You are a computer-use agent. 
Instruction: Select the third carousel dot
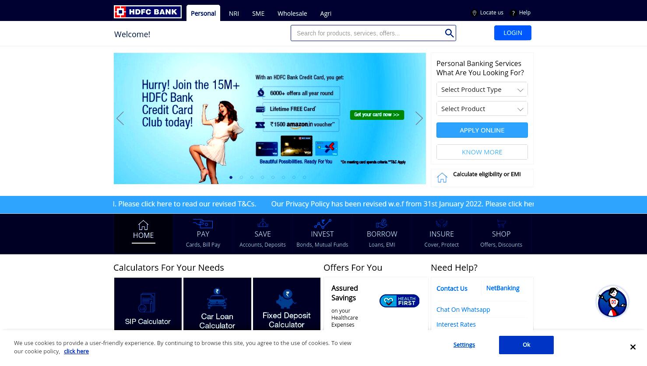(252, 177)
